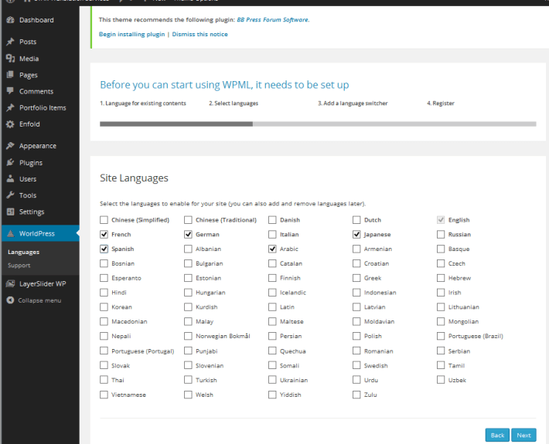Check the Danish language checkbox

tap(272, 220)
